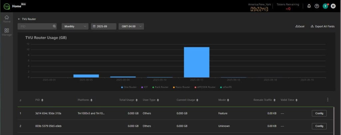Click Export All Fields button
Screen dimensions: 341x135
(x=322, y=26)
